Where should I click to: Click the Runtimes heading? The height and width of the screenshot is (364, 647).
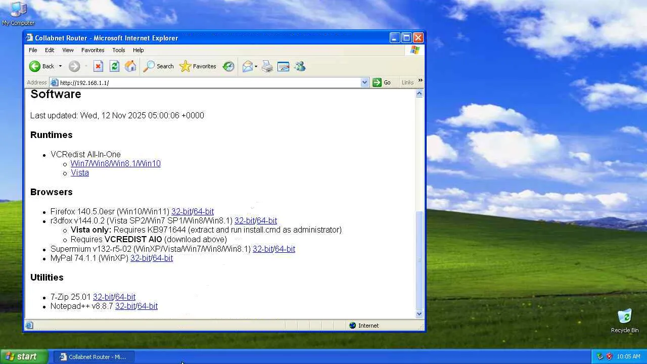tap(52, 135)
